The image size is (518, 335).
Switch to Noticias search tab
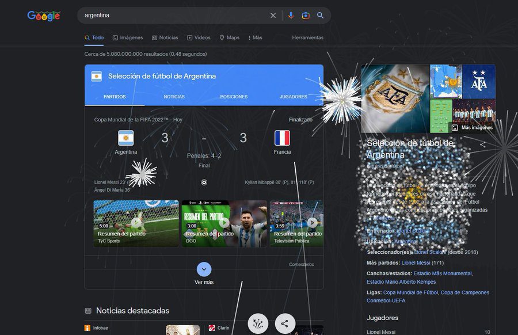(x=165, y=37)
